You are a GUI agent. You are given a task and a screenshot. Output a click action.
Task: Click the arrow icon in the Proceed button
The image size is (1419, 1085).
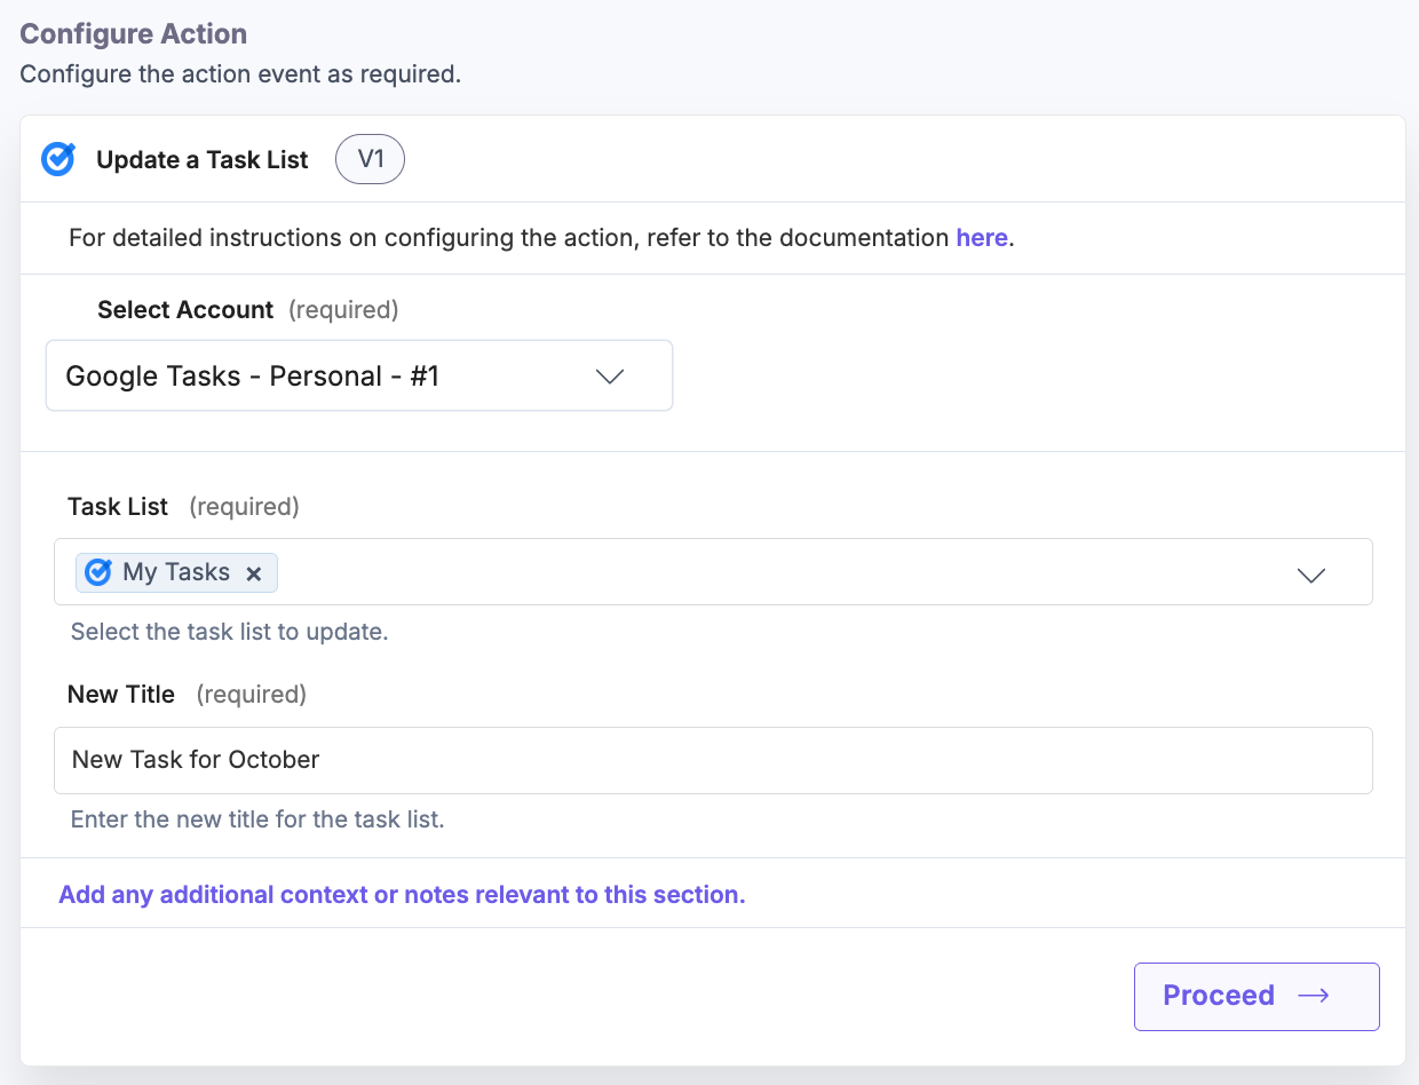1313,996
